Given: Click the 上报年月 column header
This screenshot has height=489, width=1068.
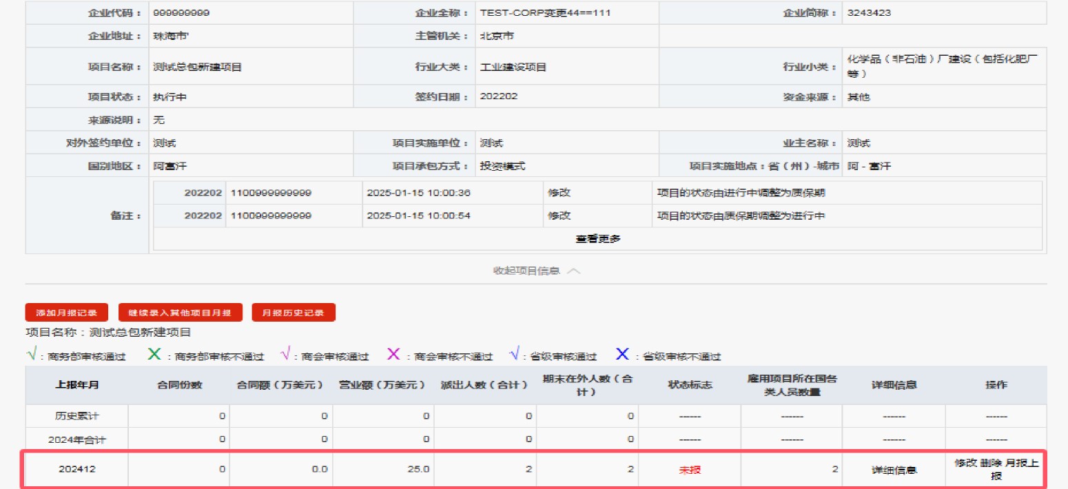Looking at the screenshot, I should pyautogui.click(x=76, y=385).
